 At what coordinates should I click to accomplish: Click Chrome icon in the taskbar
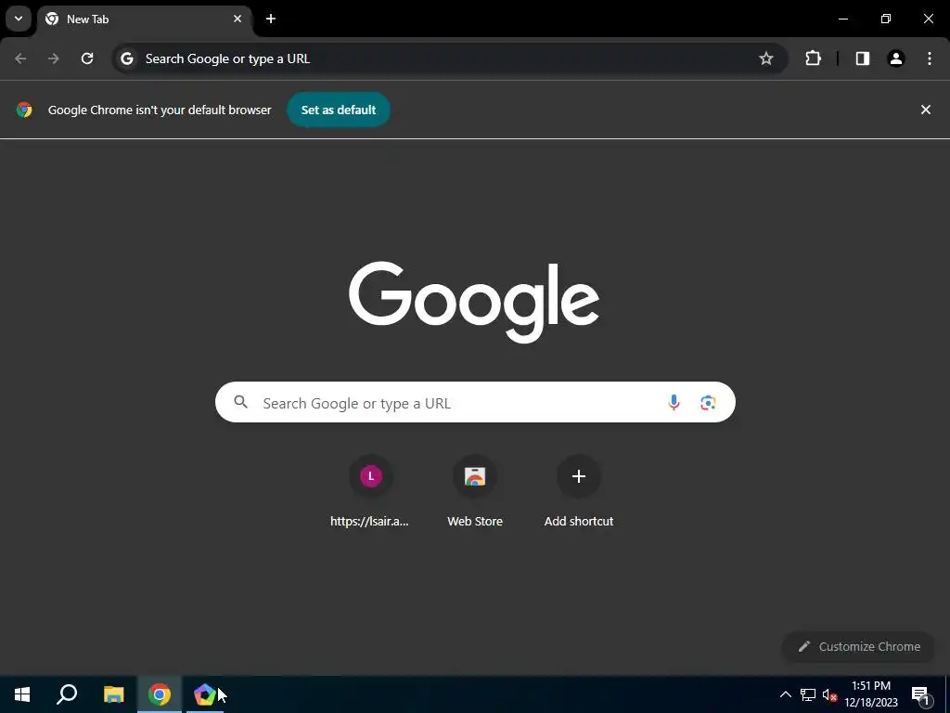(x=160, y=694)
